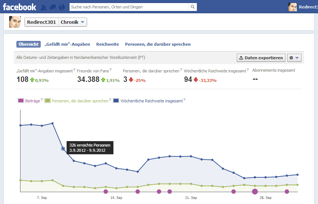
Task: Expand the Chronik dropdown
Action: pyautogui.click(x=72, y=22)
